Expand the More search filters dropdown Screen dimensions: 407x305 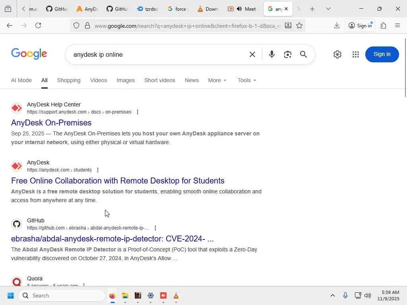coord(217,80)
